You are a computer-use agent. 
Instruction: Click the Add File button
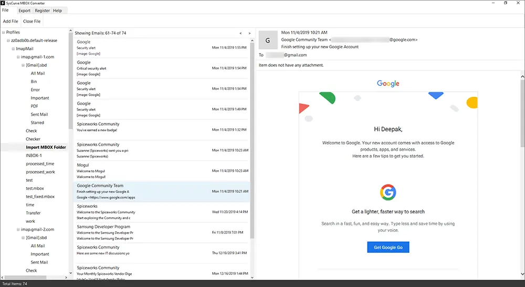(10, 21)
